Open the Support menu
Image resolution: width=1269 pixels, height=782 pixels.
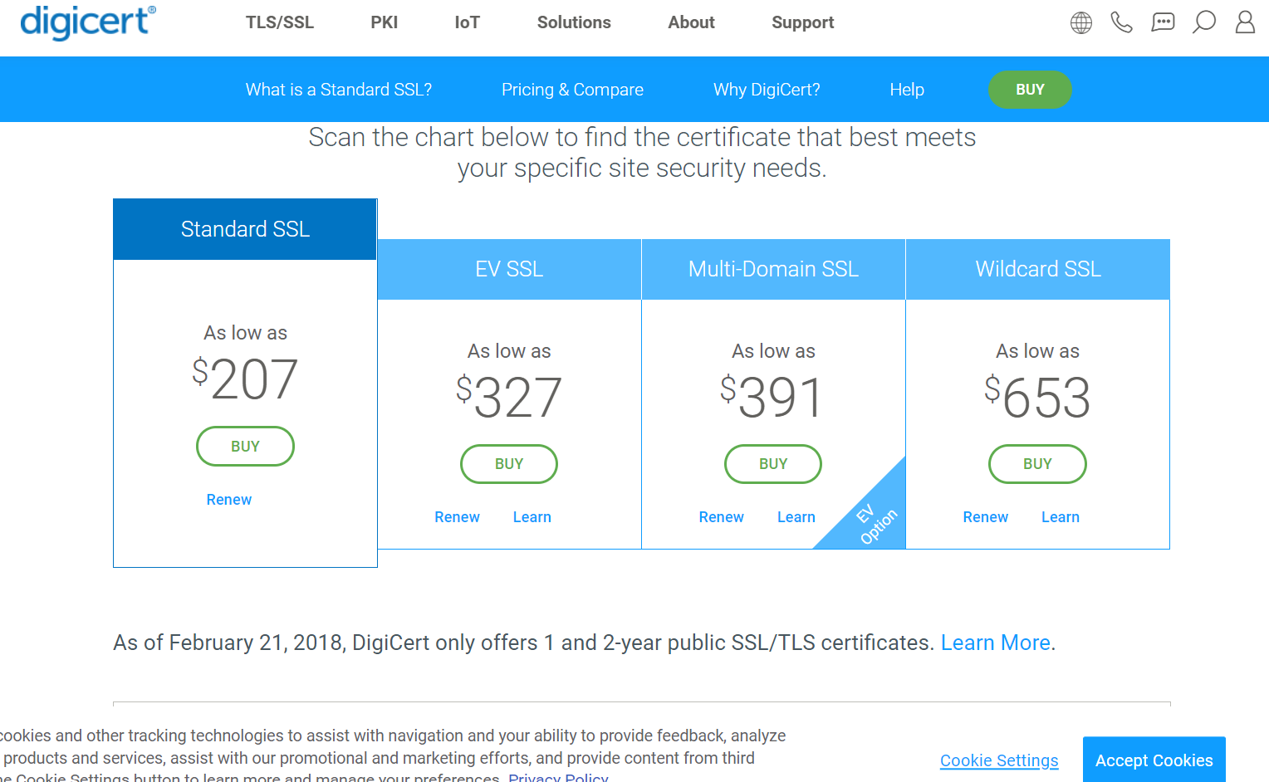pyautogui.click(x=802, y=22)
